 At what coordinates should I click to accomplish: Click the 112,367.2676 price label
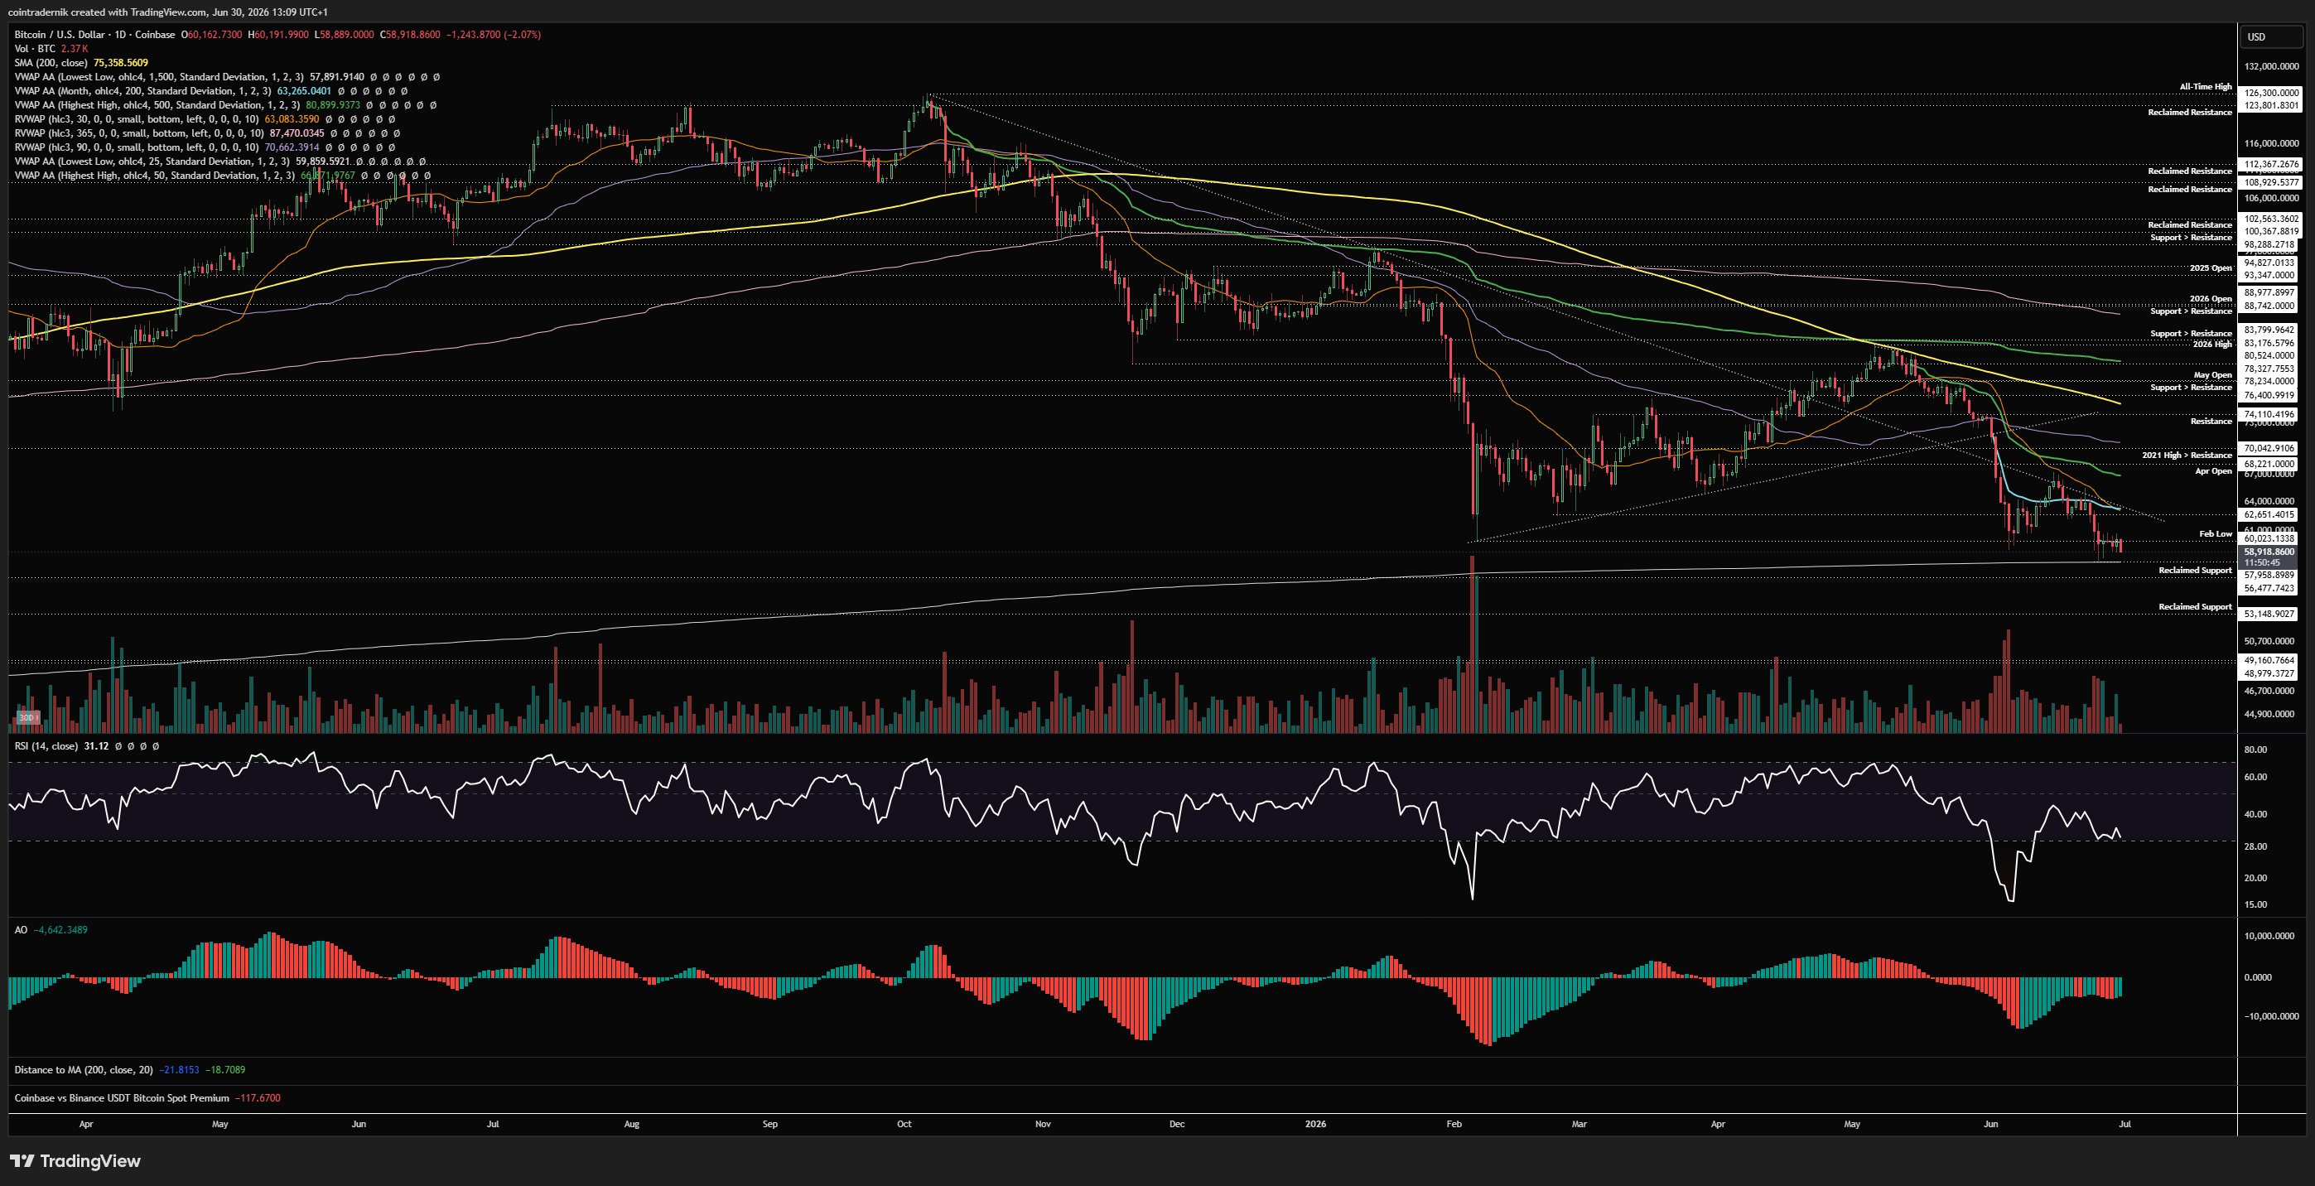click(x=2272, y=165)
